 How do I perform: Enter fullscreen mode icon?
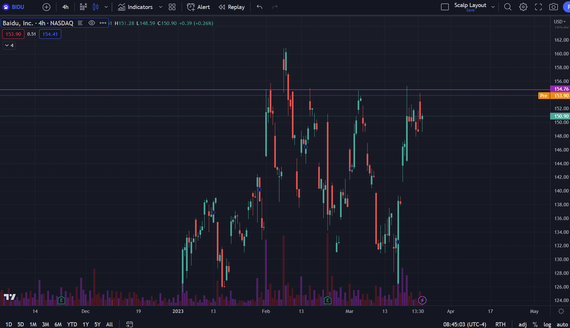tap(538, 7)
